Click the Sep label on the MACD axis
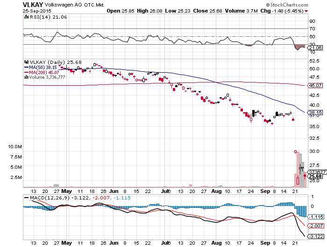 pyautogui.click(x=265, y=243)
